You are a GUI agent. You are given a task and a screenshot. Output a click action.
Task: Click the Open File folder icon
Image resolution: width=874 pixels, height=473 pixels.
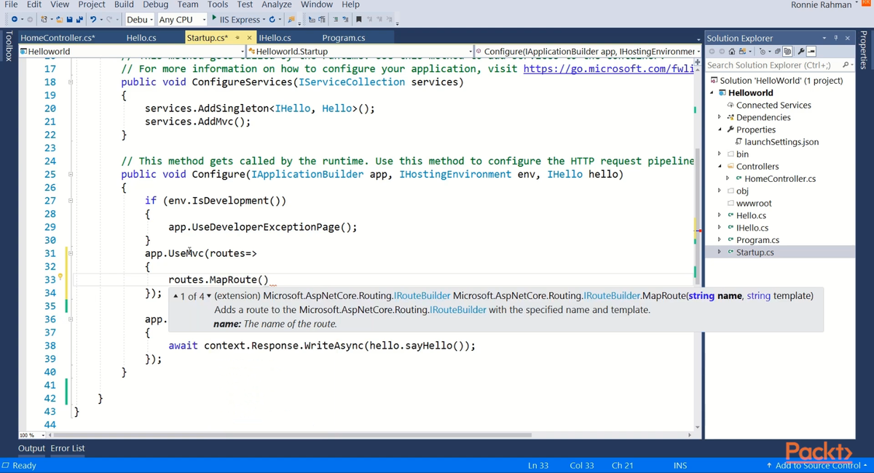click(59, 19)
